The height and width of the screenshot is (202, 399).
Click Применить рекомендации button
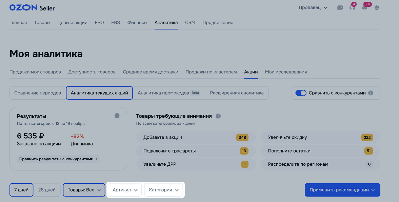tap(342, 190)
